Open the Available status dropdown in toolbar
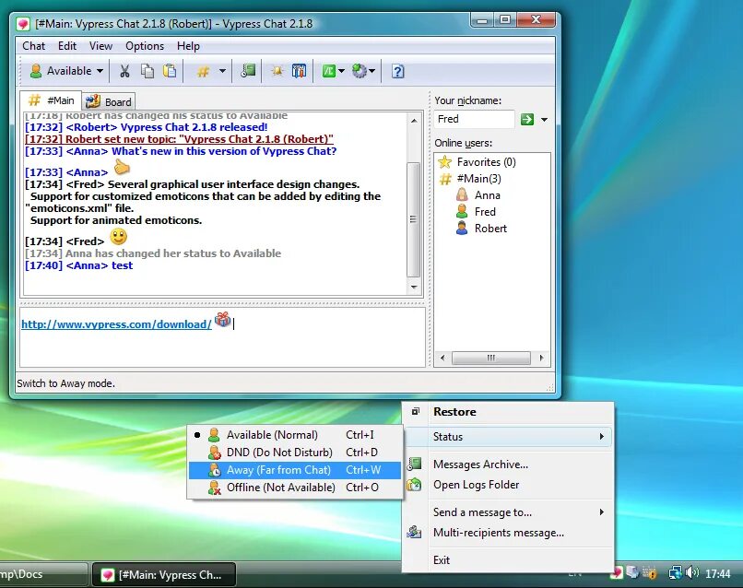The image size is (743, 588). (66, 71)
